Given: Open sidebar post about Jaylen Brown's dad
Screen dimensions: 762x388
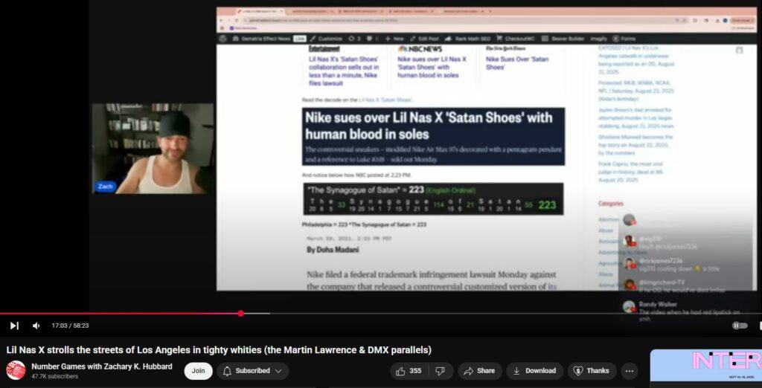Looking at the screenshot, I should coord(636,118).
